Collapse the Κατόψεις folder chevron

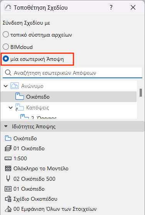pyautogui.click(x=11, y=107)
